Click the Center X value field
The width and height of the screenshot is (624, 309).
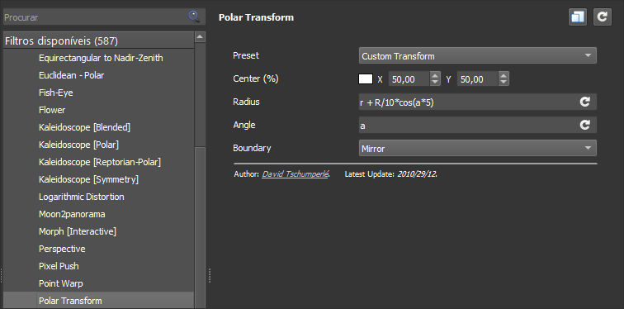(x=409, y=78)
